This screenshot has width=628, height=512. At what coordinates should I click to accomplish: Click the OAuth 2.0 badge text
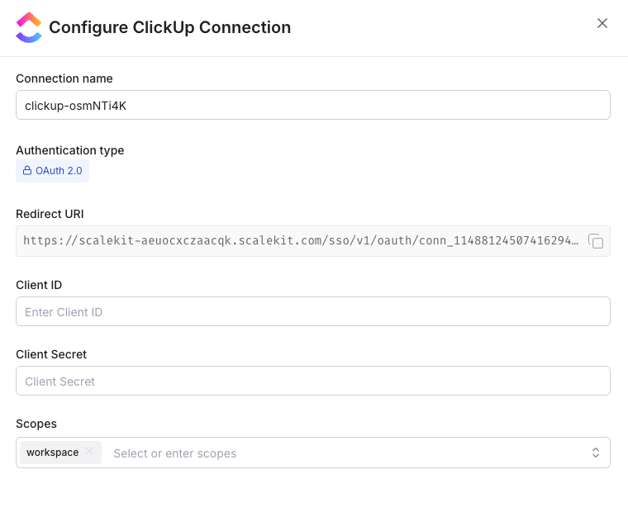coord(59,171)
